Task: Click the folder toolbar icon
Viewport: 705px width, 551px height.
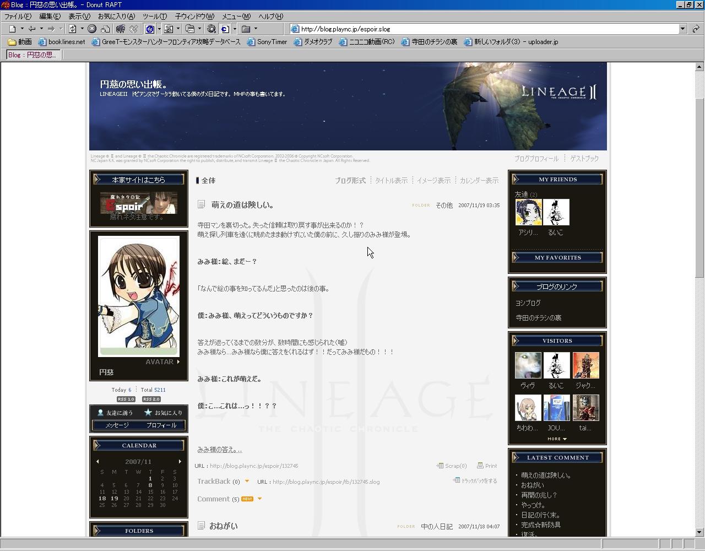Action: (246, 29)
